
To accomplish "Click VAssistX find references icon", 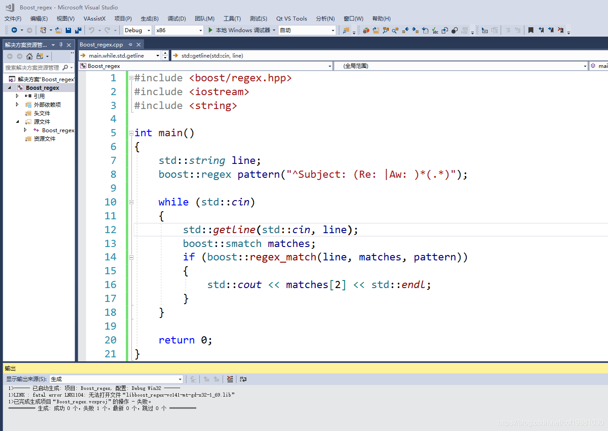I will pos(395,30).
